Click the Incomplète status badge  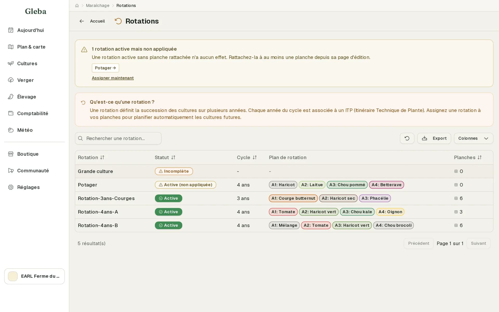tap(174, 171)
